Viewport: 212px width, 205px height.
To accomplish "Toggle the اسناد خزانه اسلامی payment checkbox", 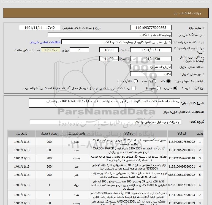I will click(134, 88).
